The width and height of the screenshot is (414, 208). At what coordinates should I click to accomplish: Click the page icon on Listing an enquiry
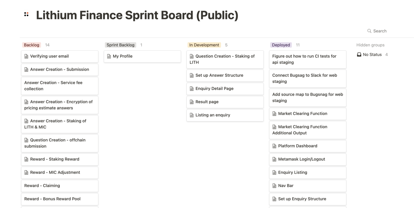[192, 115]
